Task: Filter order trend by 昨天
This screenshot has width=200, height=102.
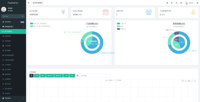Action: [x=43, y=76]
